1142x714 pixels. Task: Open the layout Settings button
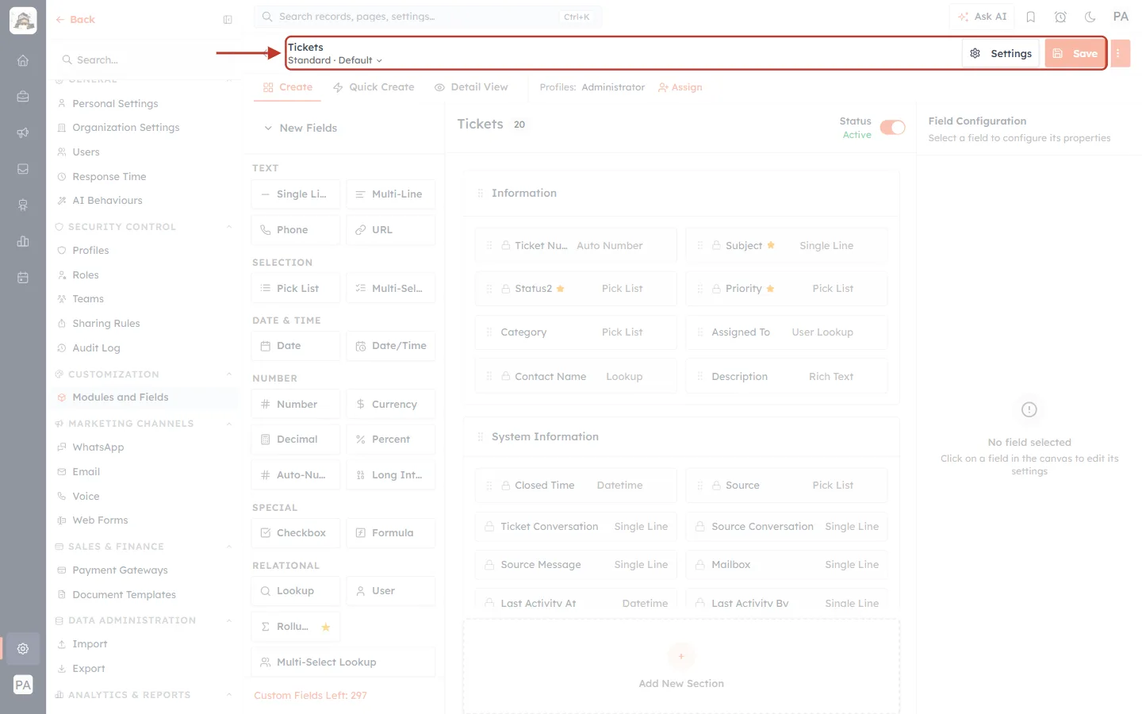(1001, 53)
